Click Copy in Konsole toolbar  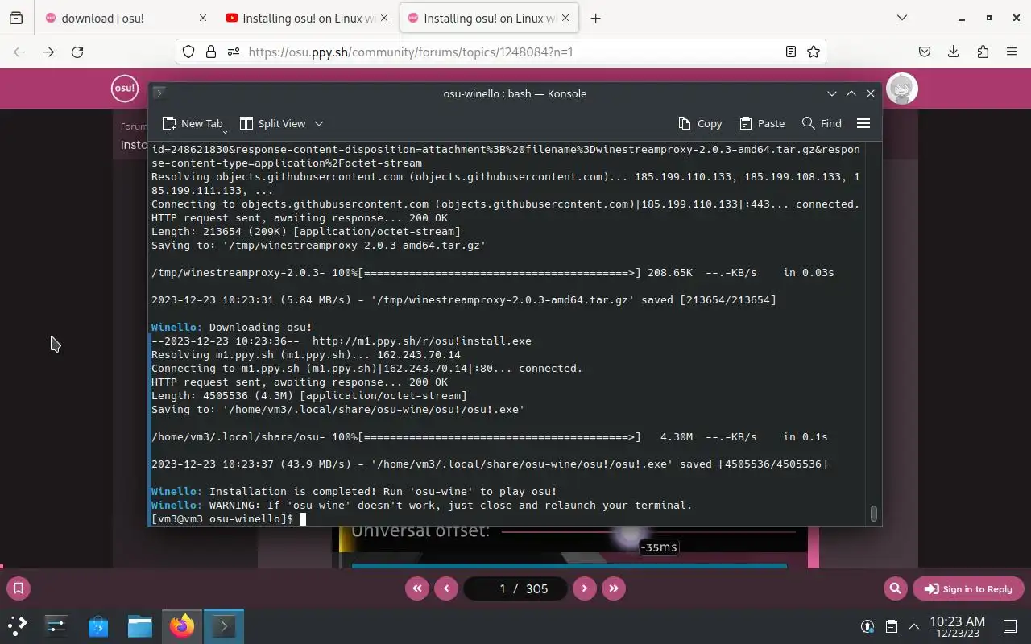(700, 123)
